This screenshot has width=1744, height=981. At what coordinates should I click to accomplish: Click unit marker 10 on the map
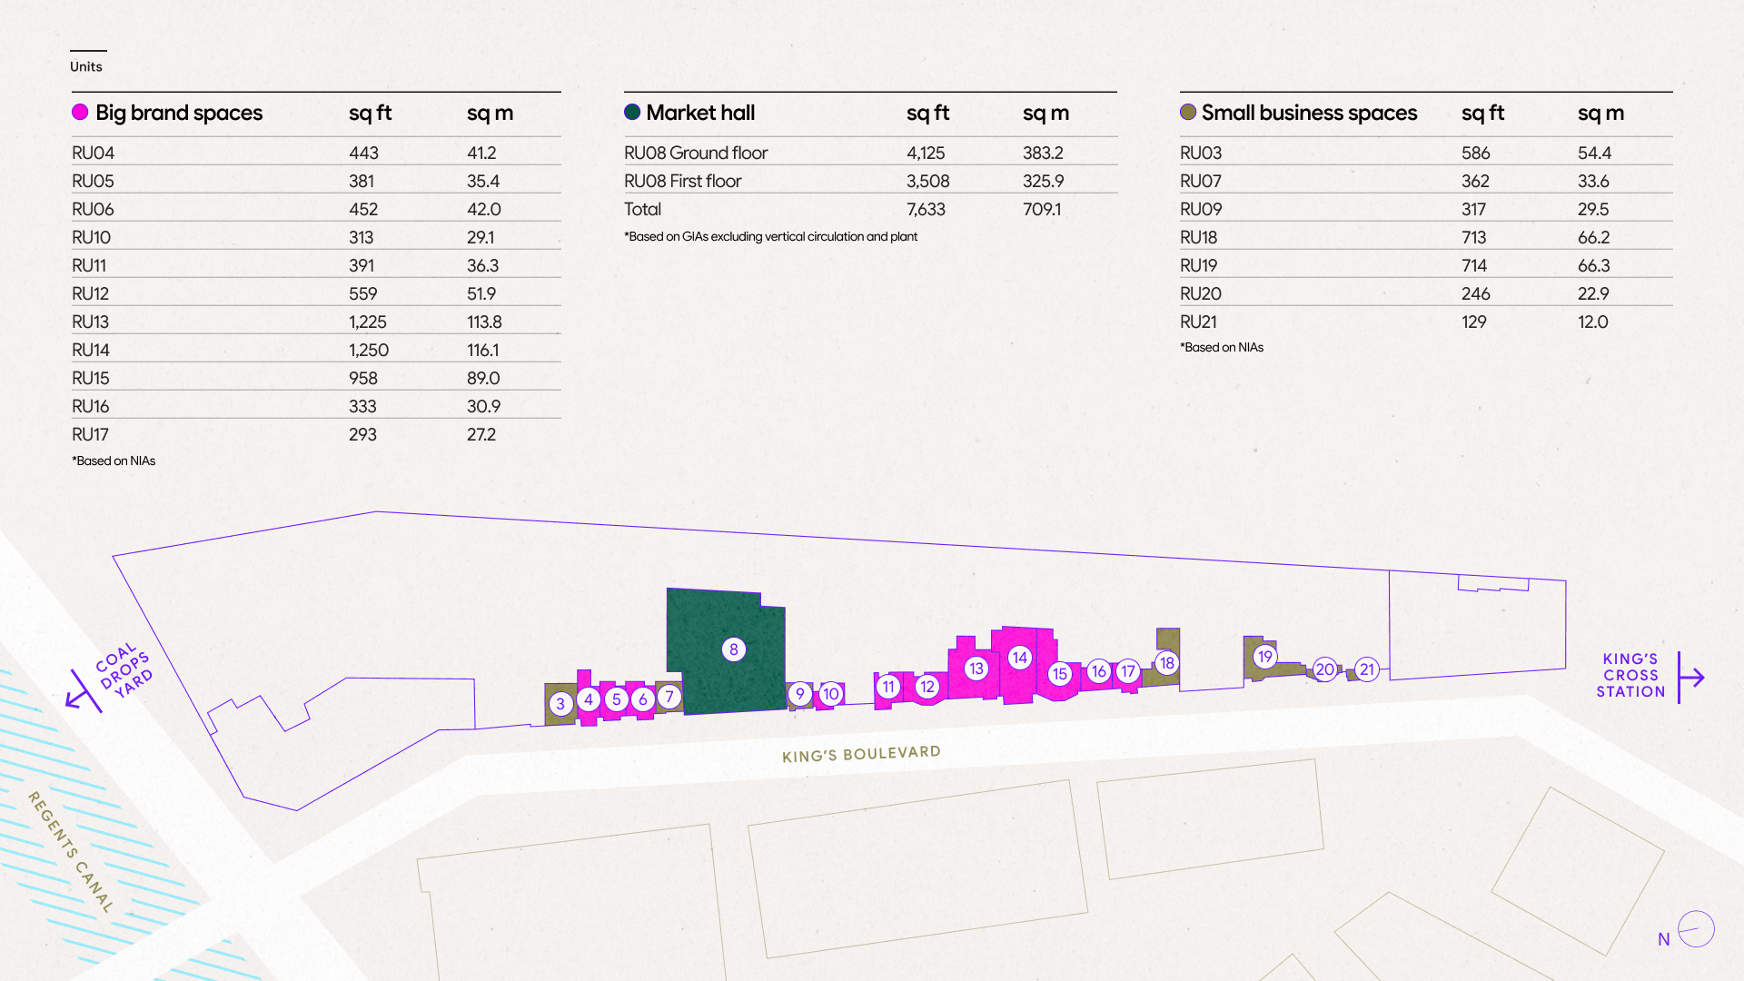(831, 694)
